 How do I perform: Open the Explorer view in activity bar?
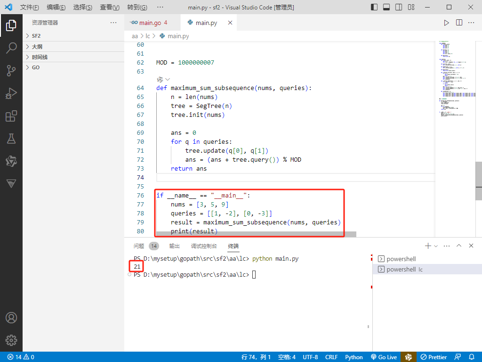point(11,25)
